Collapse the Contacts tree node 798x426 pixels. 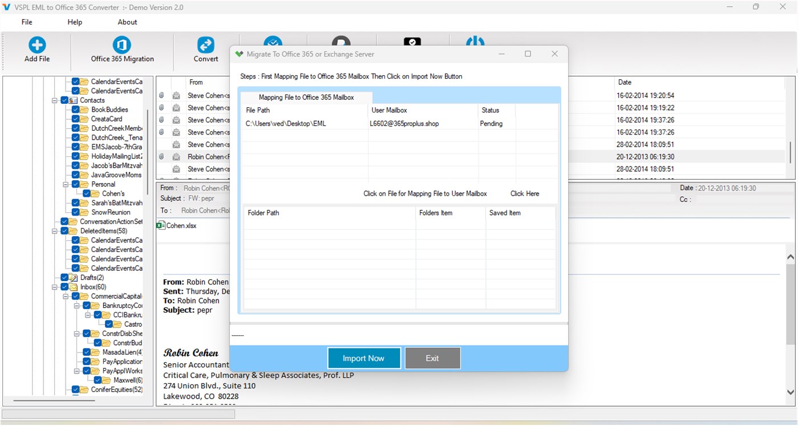coord(54,100)
